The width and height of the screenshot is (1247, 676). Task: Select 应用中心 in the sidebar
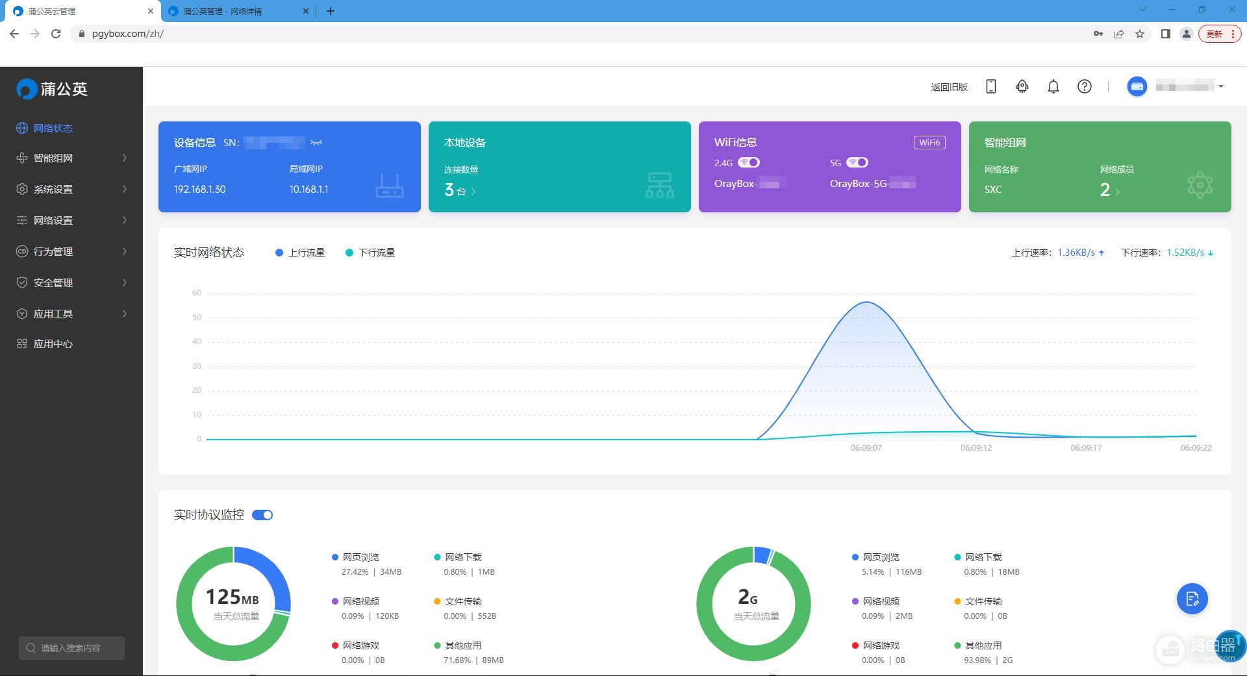click(x=53, y=344)
